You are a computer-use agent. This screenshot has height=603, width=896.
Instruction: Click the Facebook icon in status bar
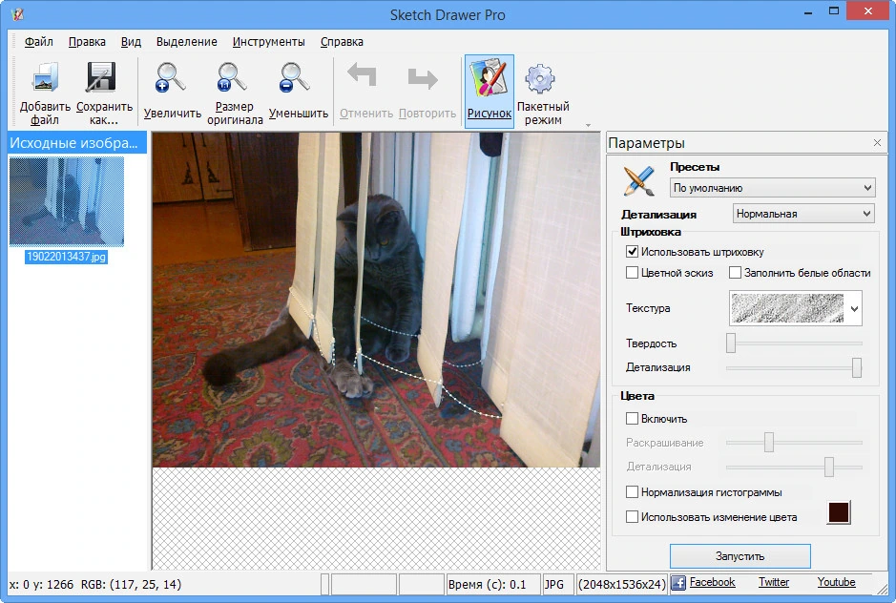pyautogui.click(x=678, y=583)
